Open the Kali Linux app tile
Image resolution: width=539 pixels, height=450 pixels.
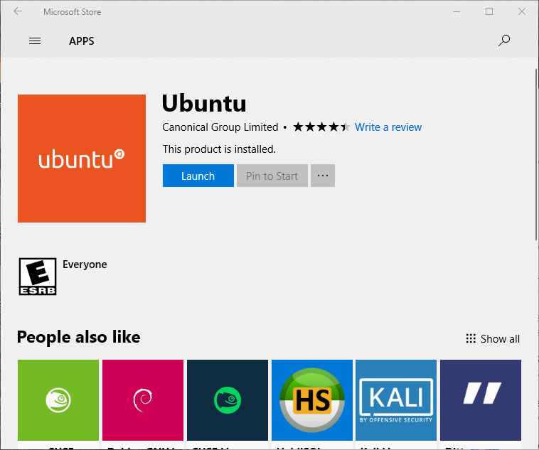[396, 400]
